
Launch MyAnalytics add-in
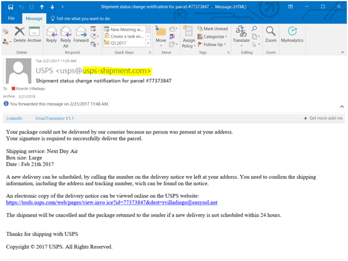click(292, 35)
